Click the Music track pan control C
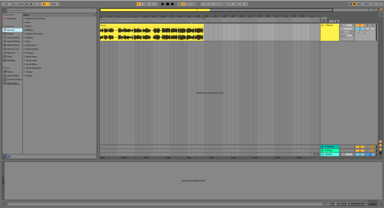 click(370, 29)
